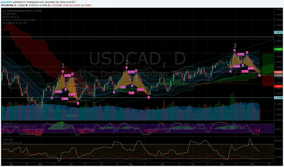Image resolution: width=284 pixels, height=167 pixels.
Task: Select the U.S. Dollar/Canadian Dollar legend title
Action: 22,11
